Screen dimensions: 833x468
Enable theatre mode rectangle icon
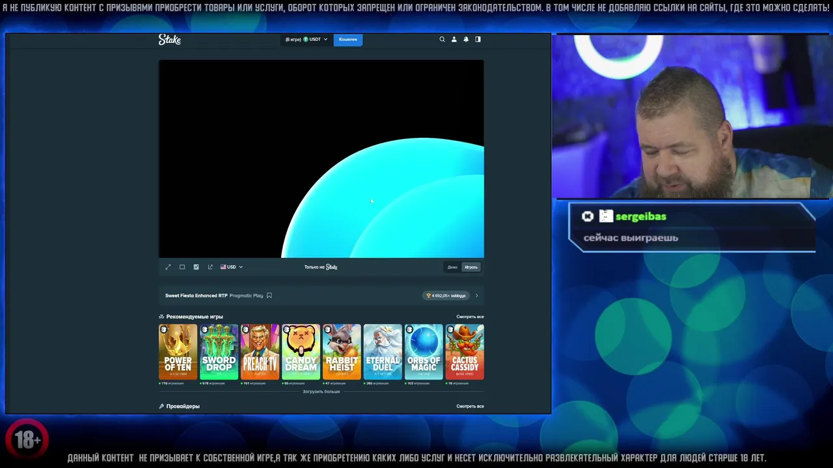click(x=182, y=267)
